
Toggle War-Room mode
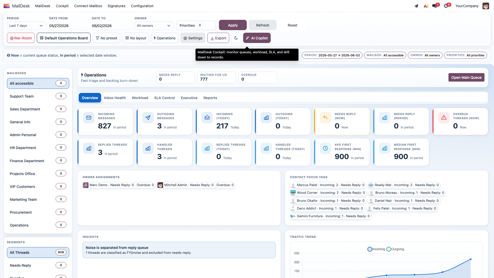pos(21,38)
